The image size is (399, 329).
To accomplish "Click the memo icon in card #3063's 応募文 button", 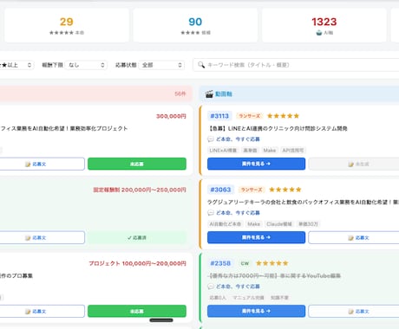I will (350, 238).
